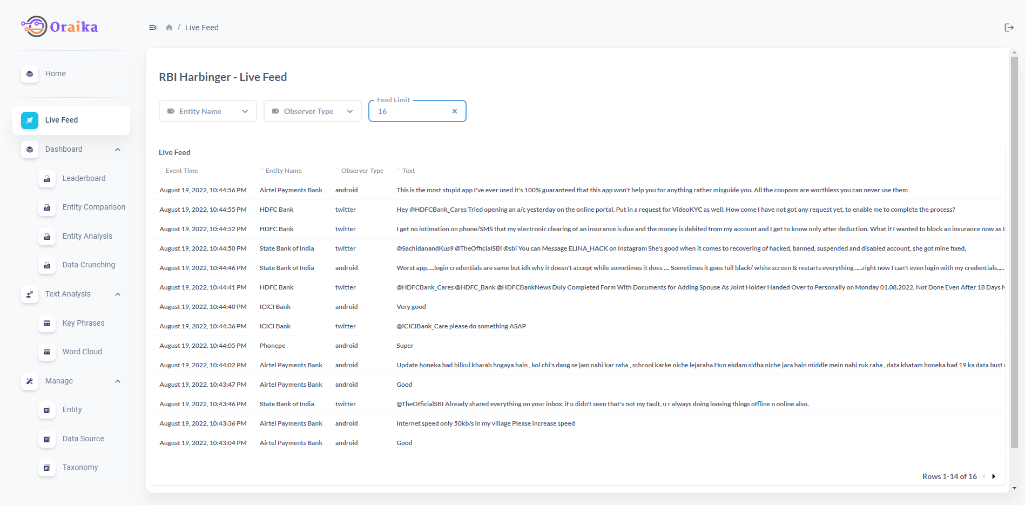Collapse the sidebar menu toggle icon
Image resolution: width=1025 pixels, height=505 pixels.
click(x=153, y=28)
